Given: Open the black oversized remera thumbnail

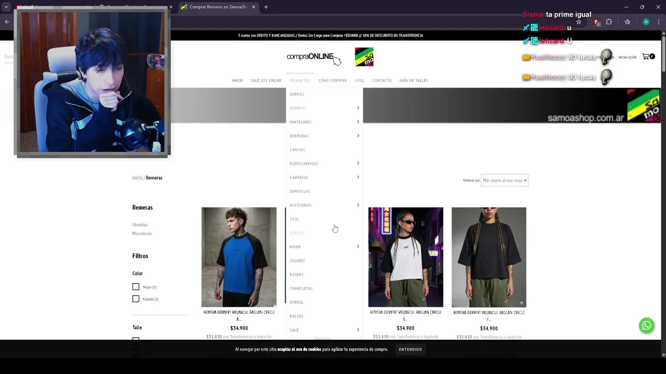Looking at the screenshot, I should [x=489, y=257].
